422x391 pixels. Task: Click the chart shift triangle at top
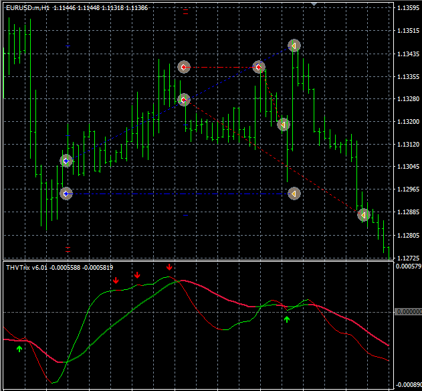point(315,5)
